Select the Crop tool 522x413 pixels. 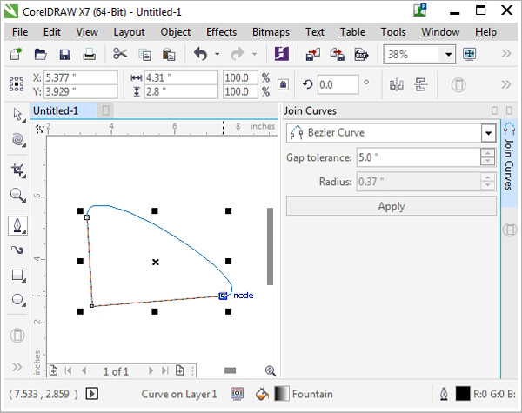tap(17, 170)
